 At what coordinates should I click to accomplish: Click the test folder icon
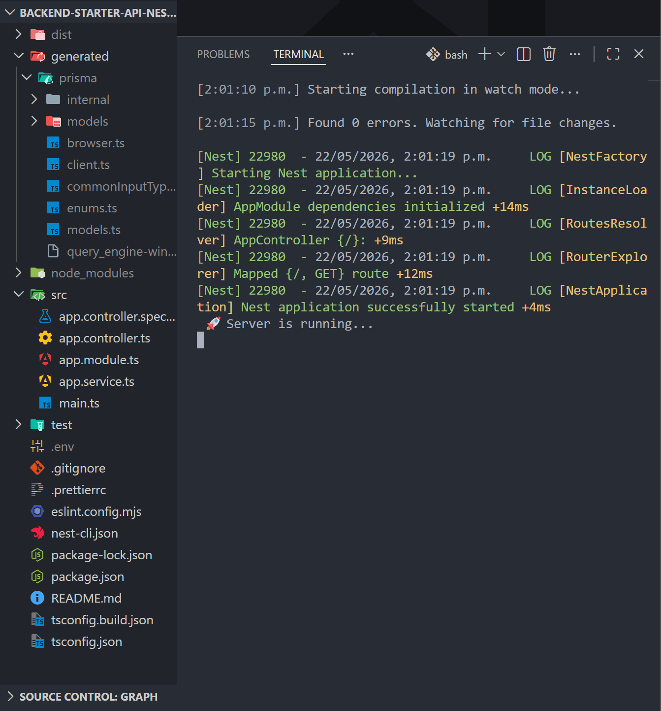[x=37, y=424]
